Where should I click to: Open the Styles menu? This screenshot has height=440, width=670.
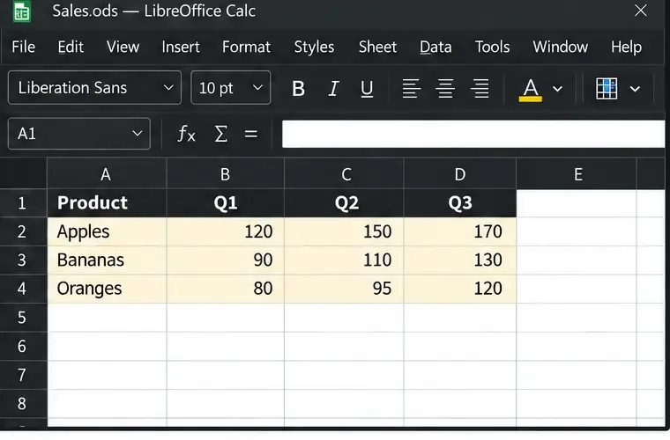point(314,47)
